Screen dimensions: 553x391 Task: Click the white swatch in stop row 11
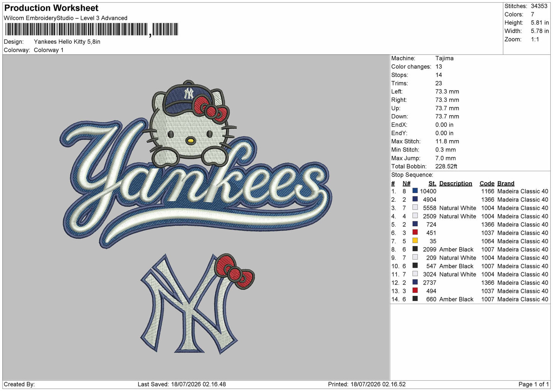click(415, 273)
